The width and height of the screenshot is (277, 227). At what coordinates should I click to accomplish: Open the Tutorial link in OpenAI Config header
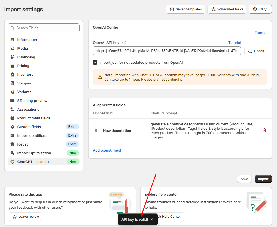coord(261,33)
